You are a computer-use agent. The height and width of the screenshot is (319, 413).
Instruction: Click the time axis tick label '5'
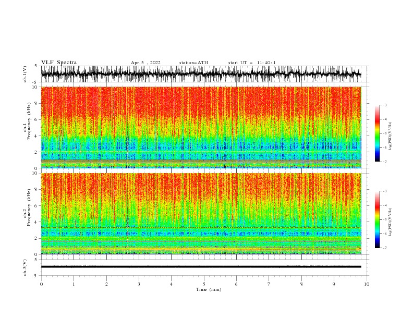pyautogui.click(x=204, y=284)
